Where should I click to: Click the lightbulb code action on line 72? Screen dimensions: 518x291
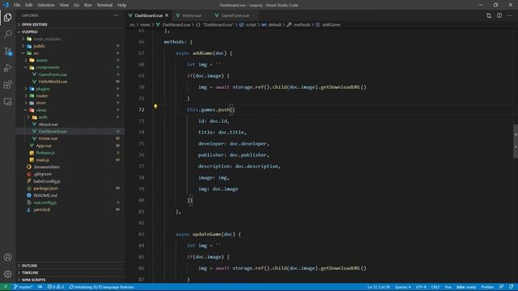[x=155, y=107]
